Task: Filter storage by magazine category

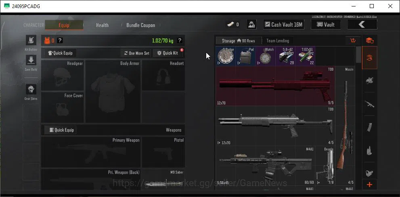Action: [x=369, y=127]
